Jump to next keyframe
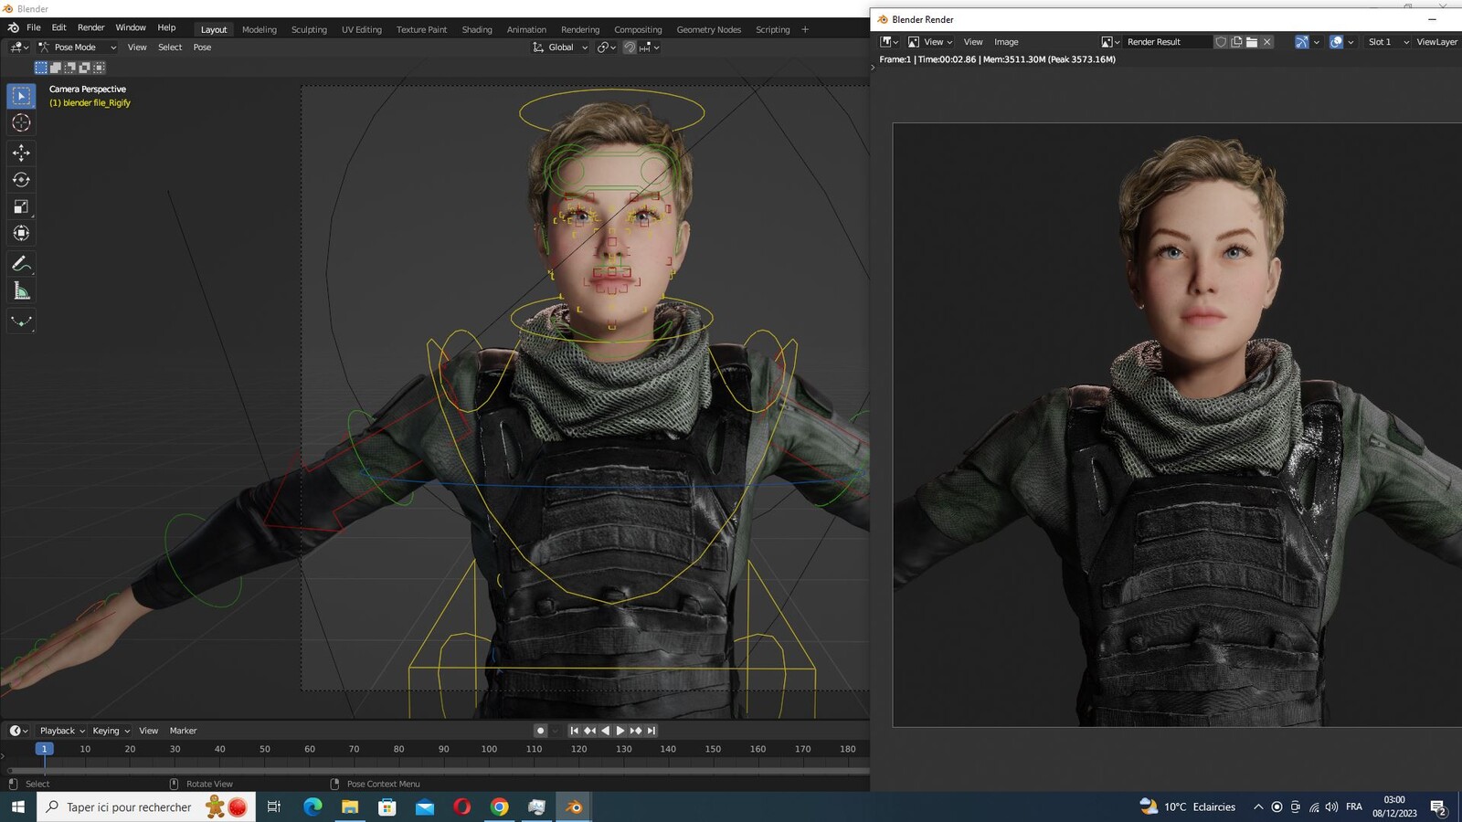The height and width of the screenshot is (822, 1462). tap(636, 731)
